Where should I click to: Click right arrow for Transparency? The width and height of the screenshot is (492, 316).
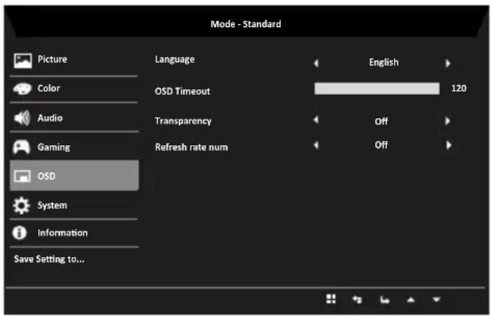(448, 120)
